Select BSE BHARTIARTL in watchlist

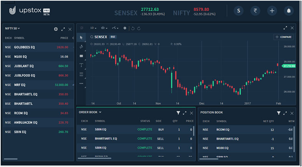click(x=38, y=104)
